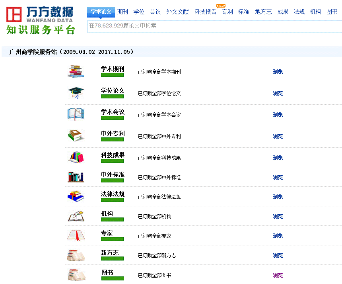342x284 pixels.
Task: Click 浏览 in the 学位论文 row
Action: click(278, 93)
